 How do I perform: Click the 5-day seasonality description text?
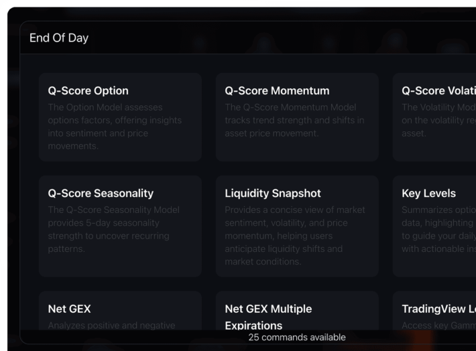pos(114,229)
